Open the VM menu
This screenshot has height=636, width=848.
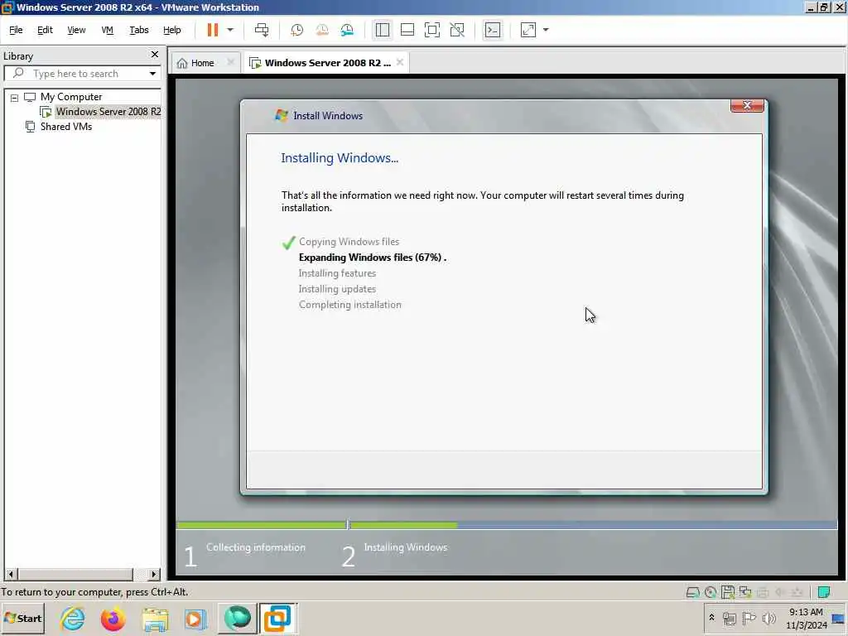click(107, 30)
